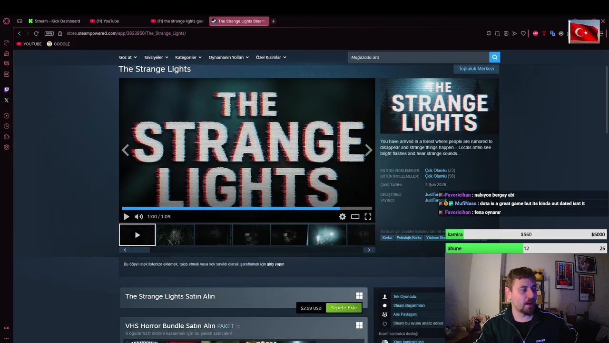
Task: Expand the Kategoriler dropdown
Action: click(188, 57)
